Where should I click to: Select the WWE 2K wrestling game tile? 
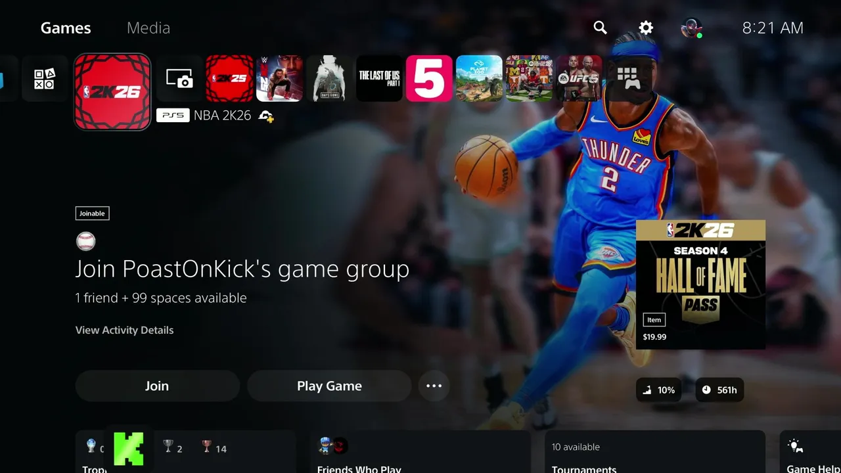pos(279,79)
